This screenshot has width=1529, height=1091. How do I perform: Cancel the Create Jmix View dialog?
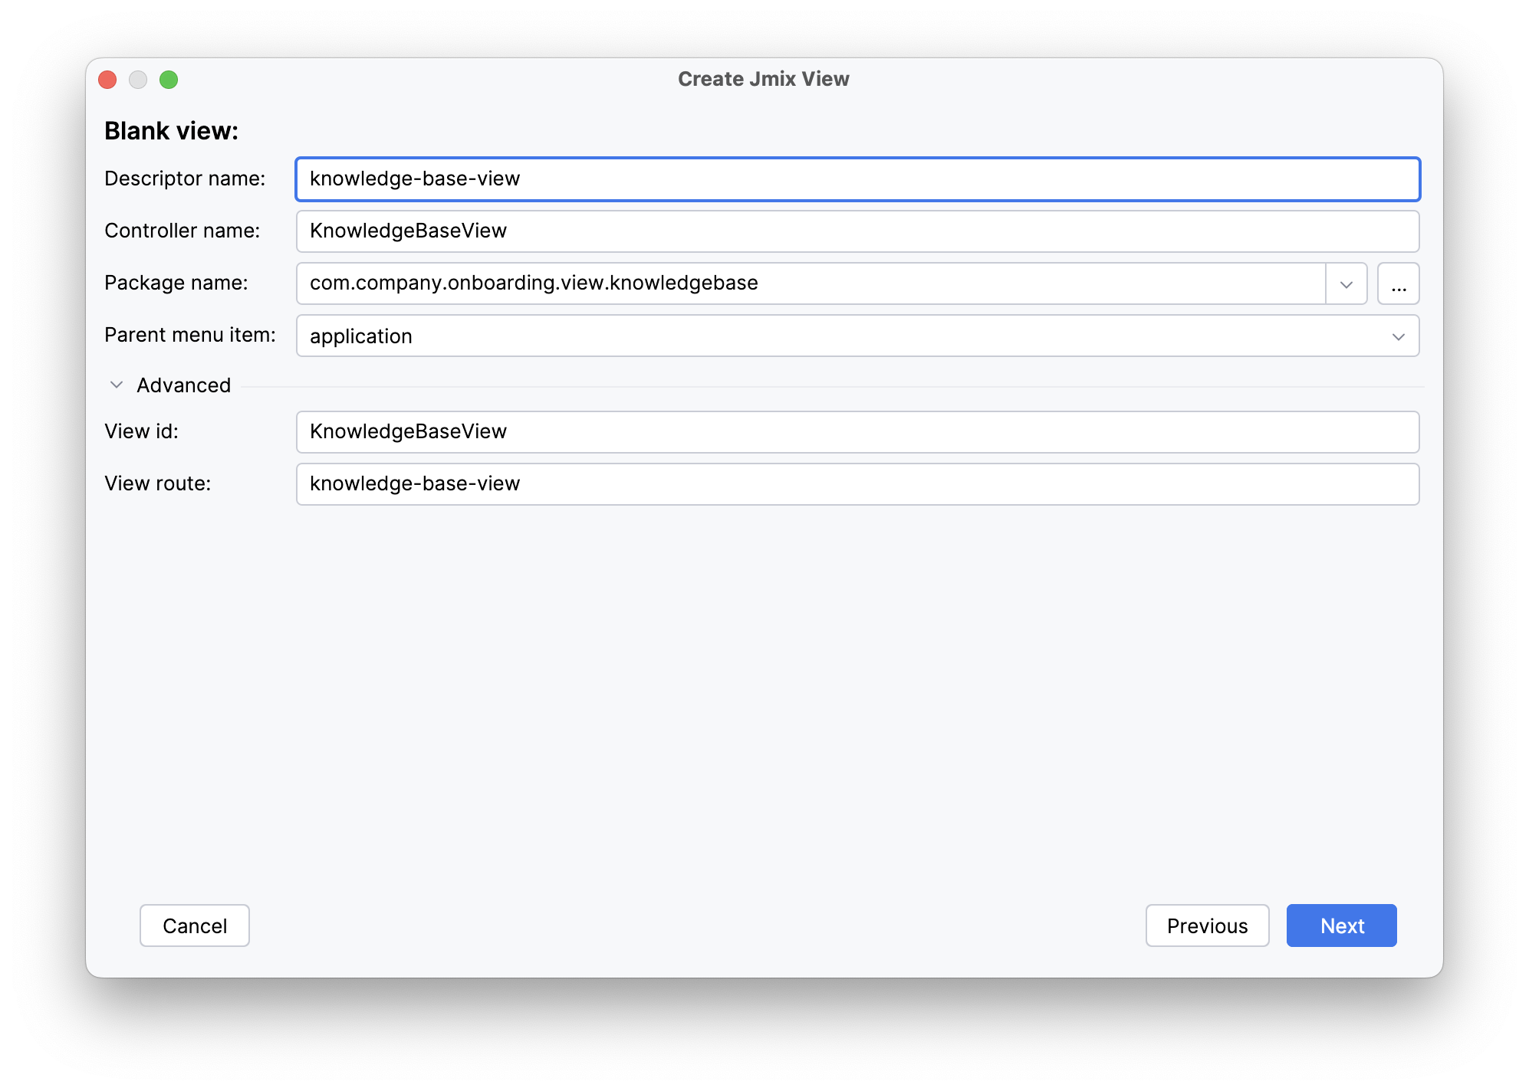pyautogui.click(x=194, y=926)
